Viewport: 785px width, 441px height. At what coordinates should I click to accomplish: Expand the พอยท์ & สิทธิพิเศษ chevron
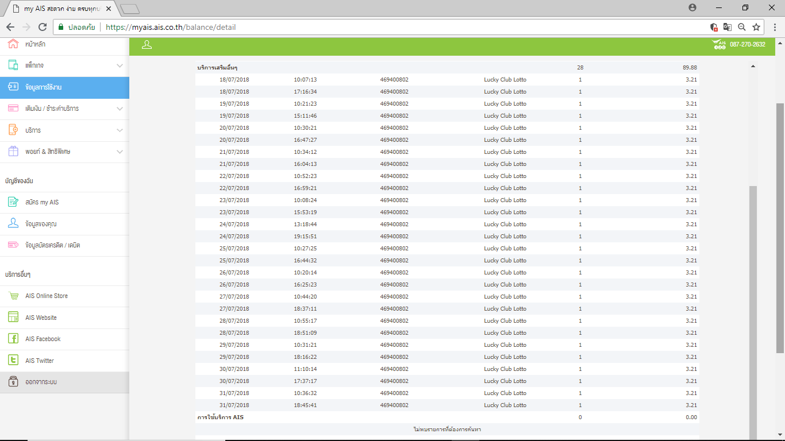120,152
